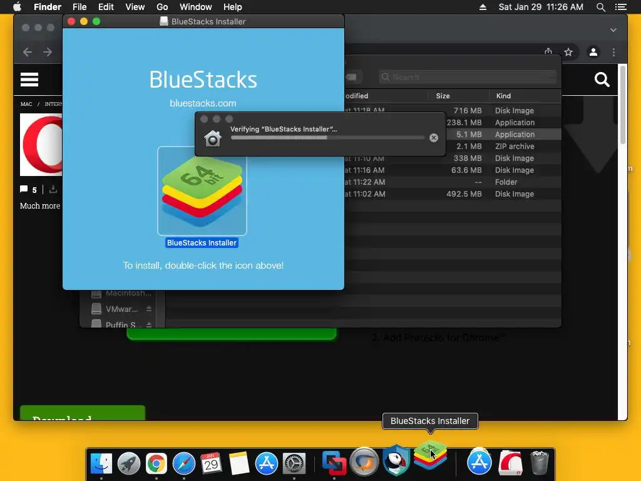
Task: Click the bluestacks.com text in the installer window
Action: point(203,103)
